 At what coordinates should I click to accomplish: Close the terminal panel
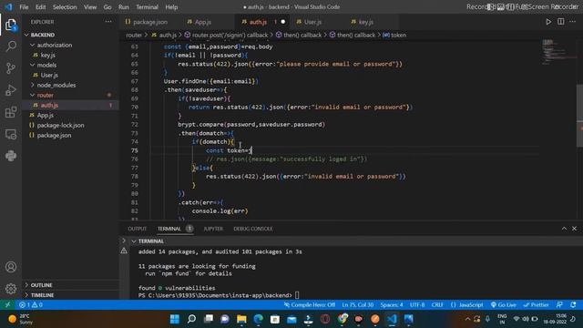[x=575, y=229]
